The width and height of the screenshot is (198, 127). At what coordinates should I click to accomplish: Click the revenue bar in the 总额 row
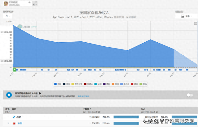[x=184, y=117]
